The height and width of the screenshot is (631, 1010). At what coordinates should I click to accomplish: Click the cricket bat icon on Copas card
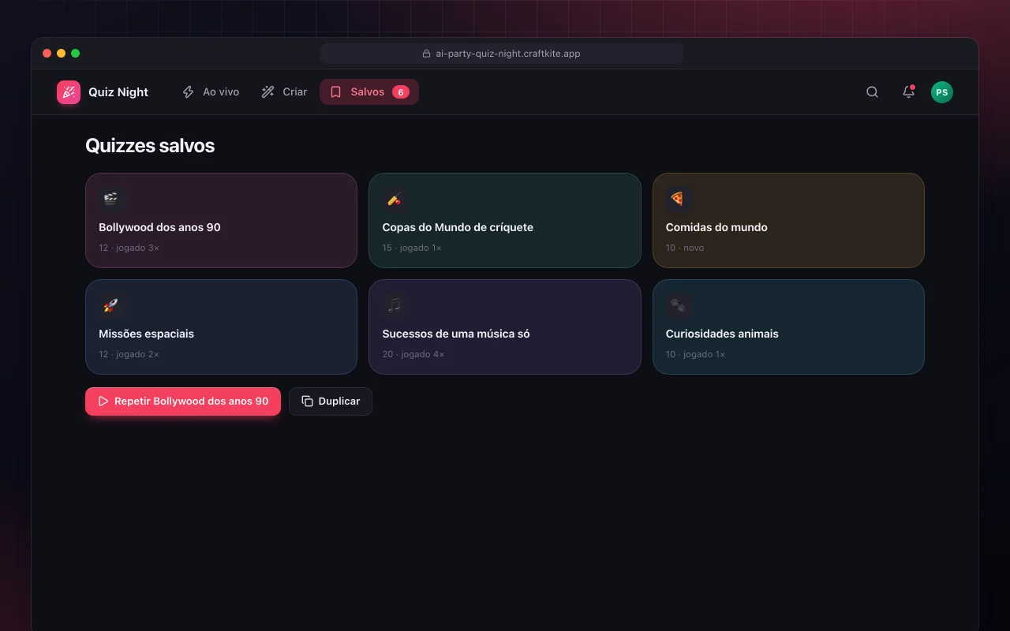coord(395,199)
